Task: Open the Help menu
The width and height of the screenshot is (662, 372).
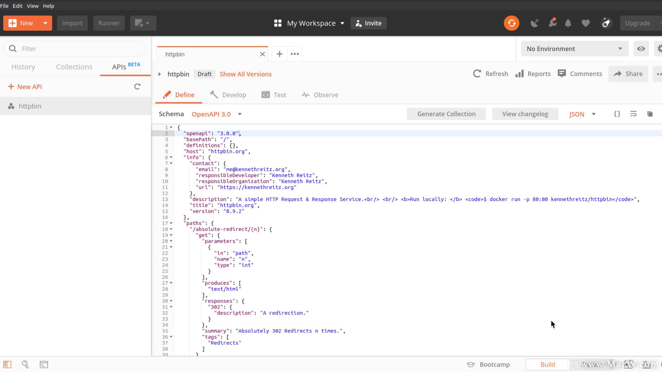Action: pos(48,6)
